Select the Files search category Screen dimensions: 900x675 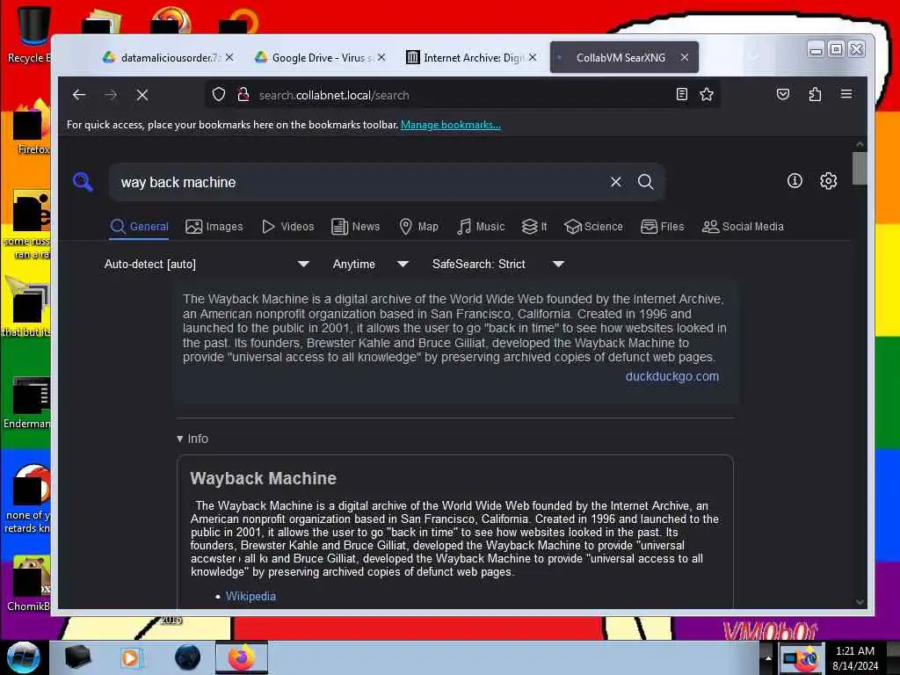pyautogui.click(x=663, y=227)
